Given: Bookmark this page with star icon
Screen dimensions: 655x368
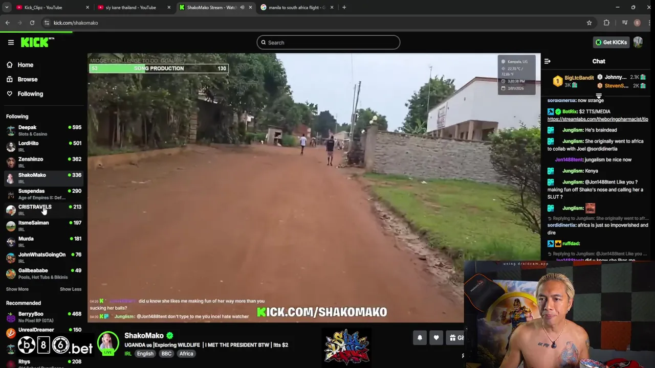Looking at the screenshot, I should [589, 22].
